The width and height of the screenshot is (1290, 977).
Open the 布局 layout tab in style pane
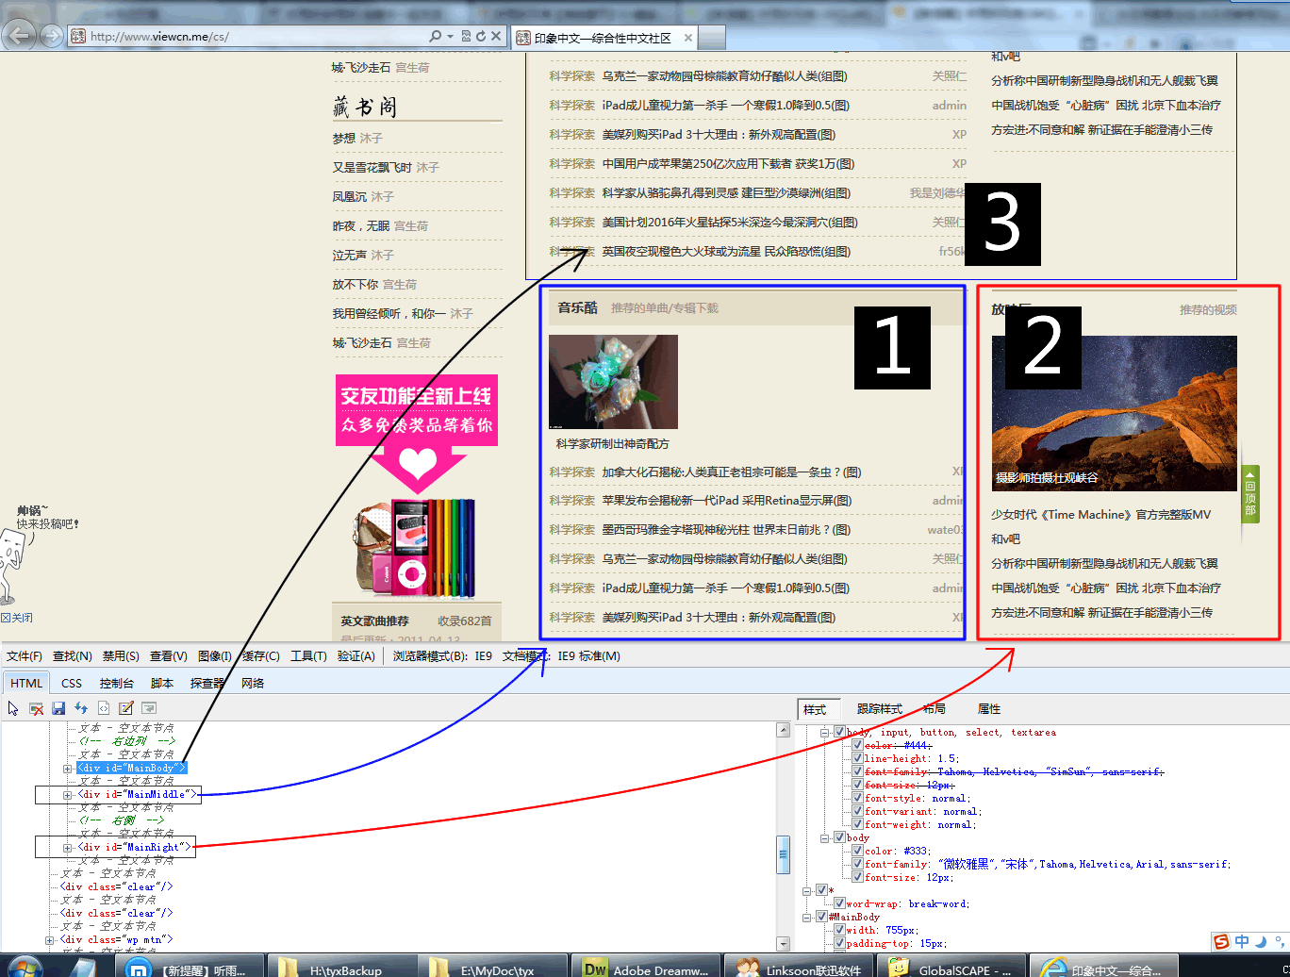point(934,709)
